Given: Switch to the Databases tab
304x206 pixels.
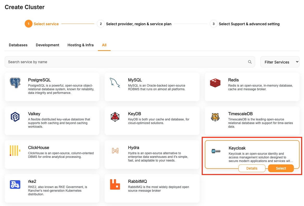Looking at the screenshot, I should click(18, 45).
